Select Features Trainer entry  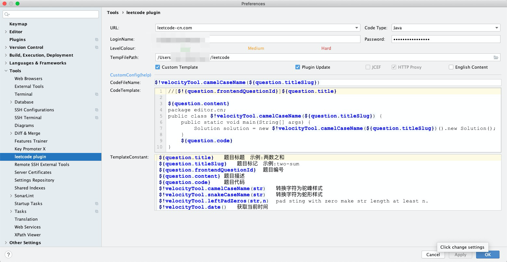[x=31, y=141]
